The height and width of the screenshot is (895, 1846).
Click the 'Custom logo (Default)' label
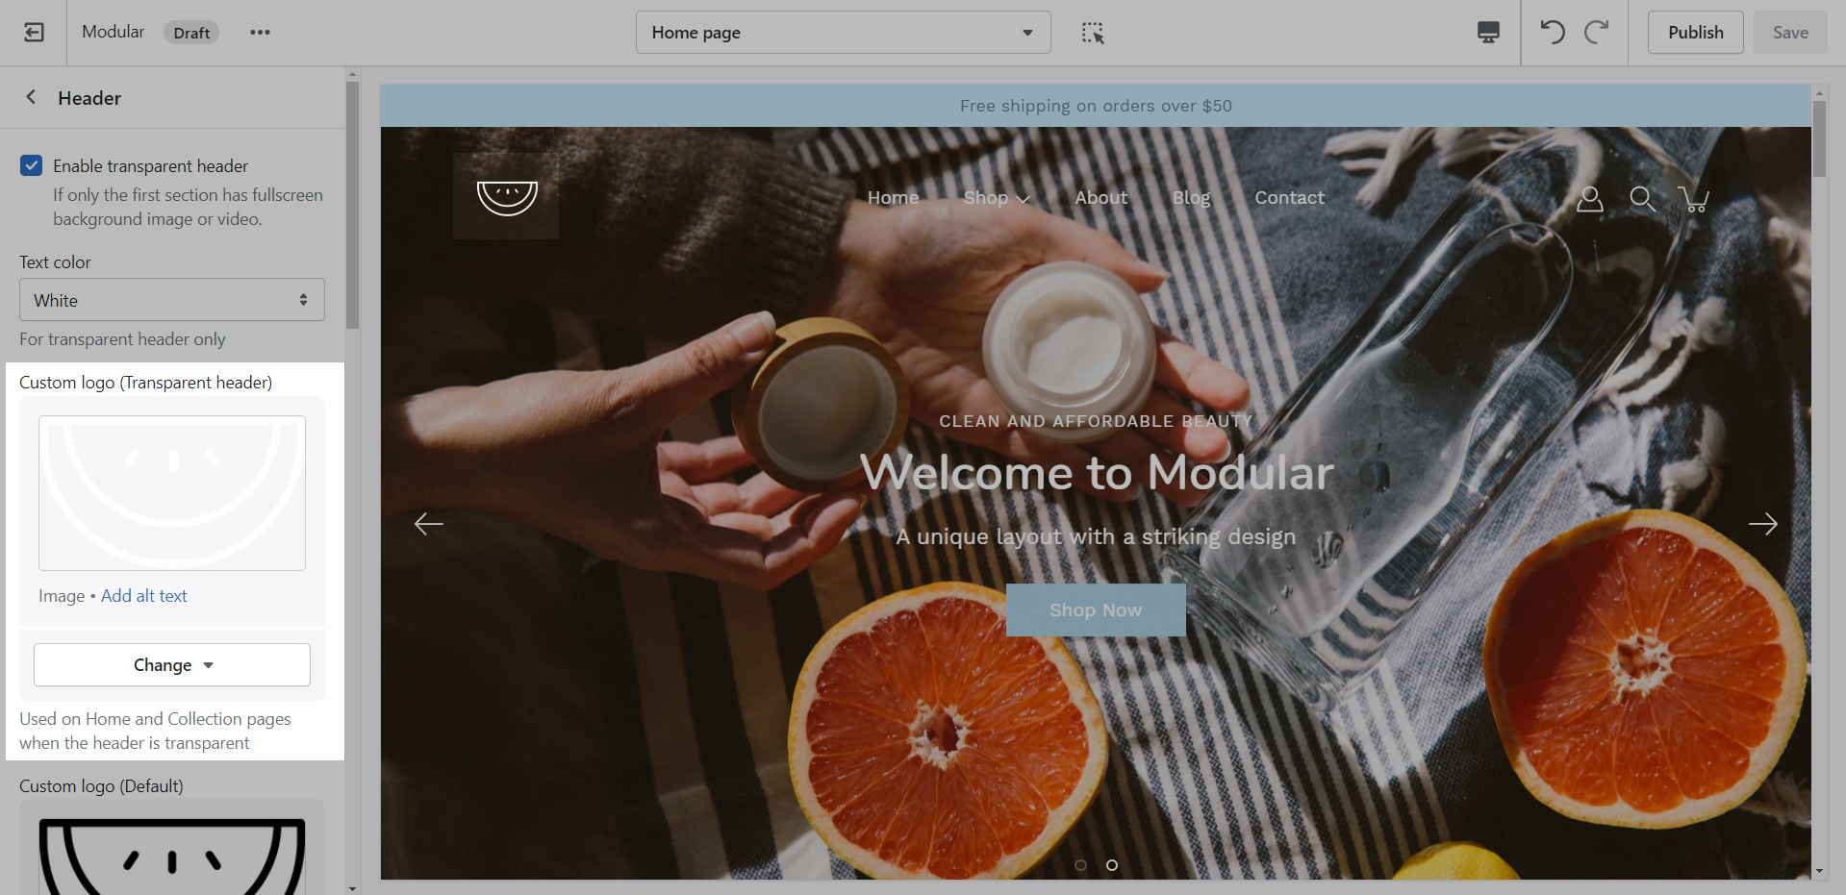[x=101, y=785]
